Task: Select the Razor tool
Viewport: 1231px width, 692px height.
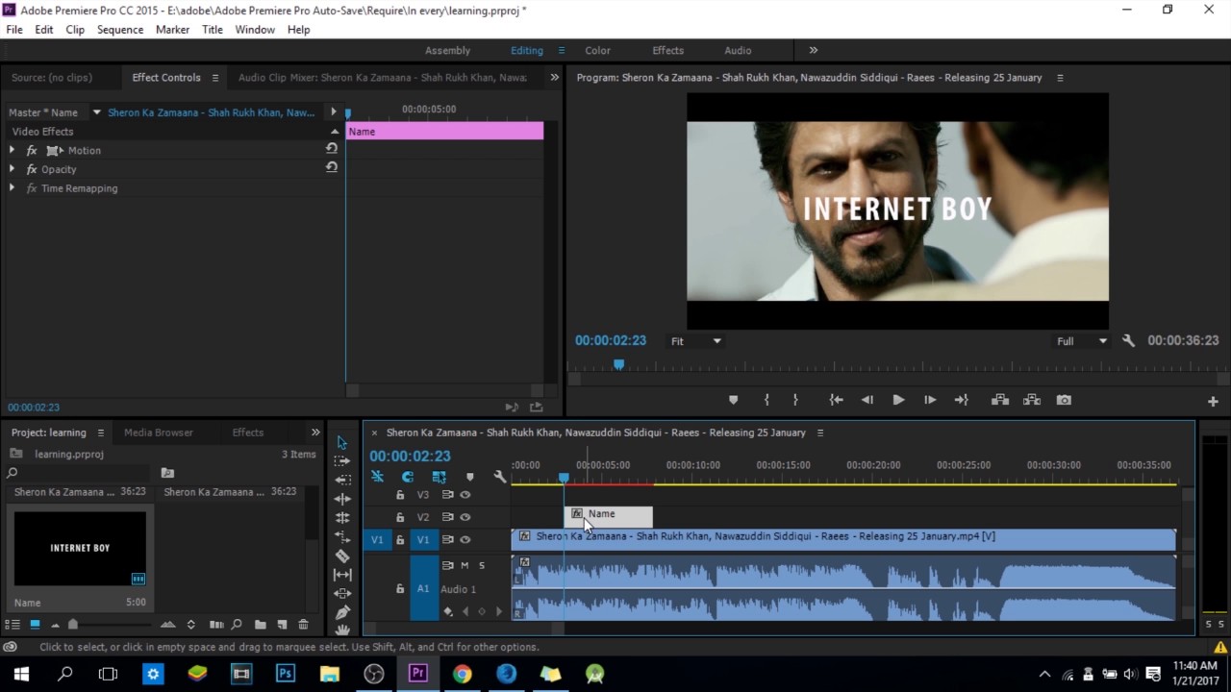Action: point(342,556)
